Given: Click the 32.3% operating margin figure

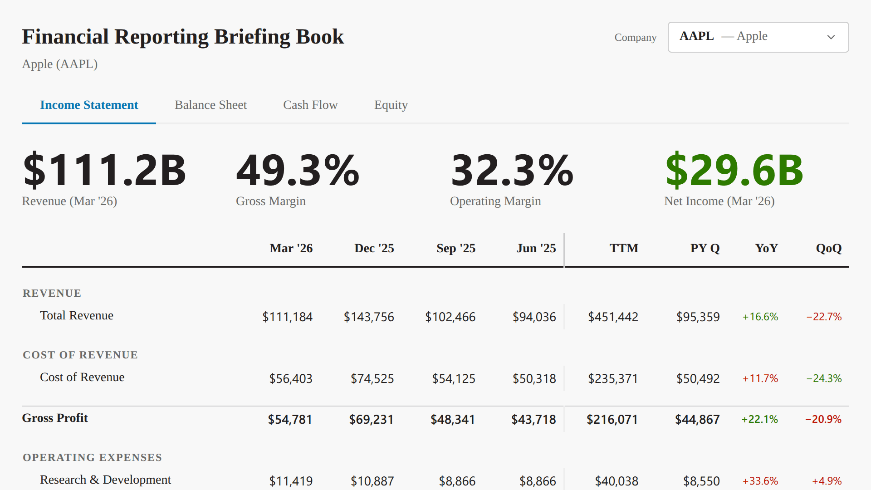Looking at the screenshot, I should point(512,170).
